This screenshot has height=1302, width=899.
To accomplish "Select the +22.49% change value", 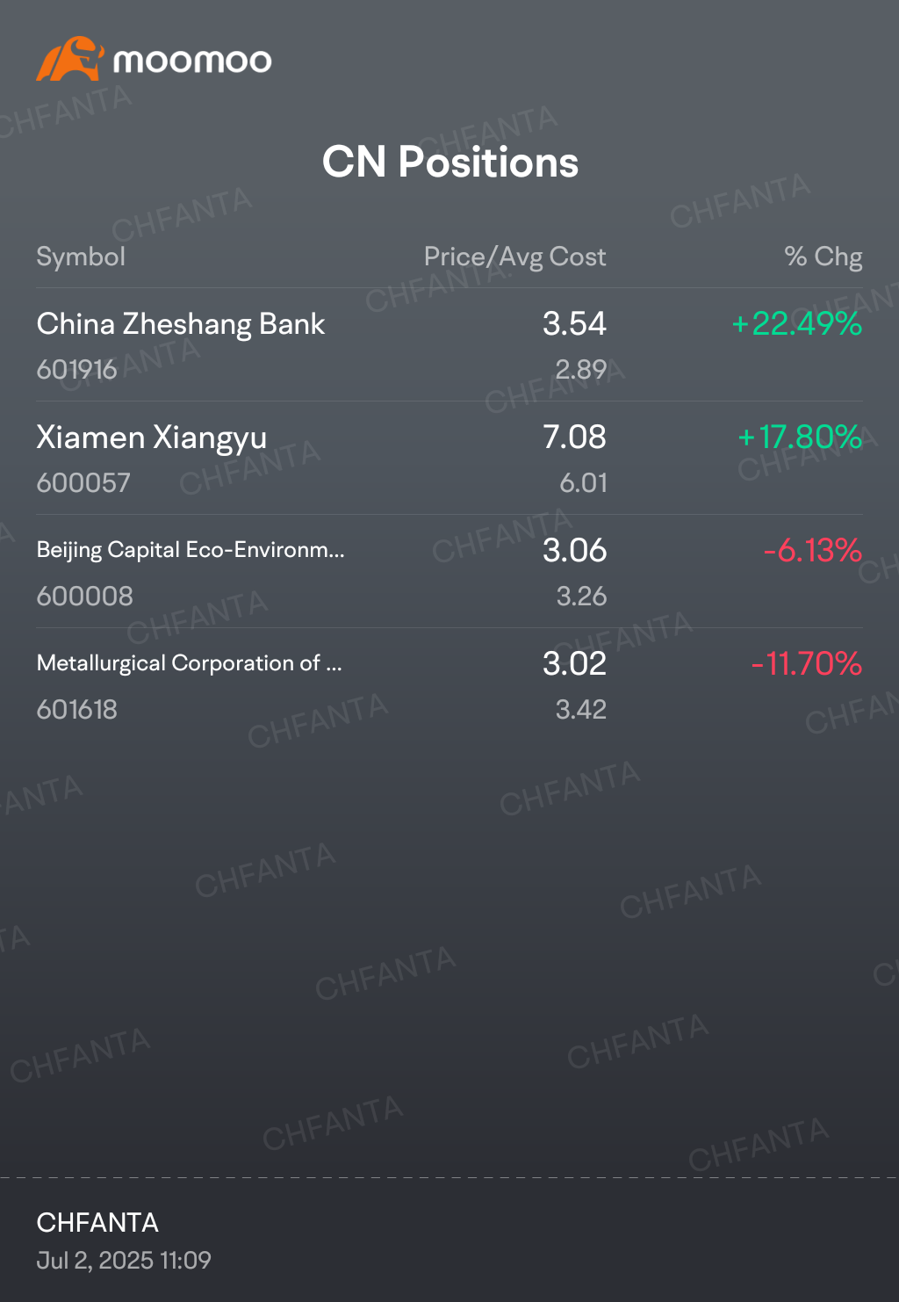I will point(797,324).
